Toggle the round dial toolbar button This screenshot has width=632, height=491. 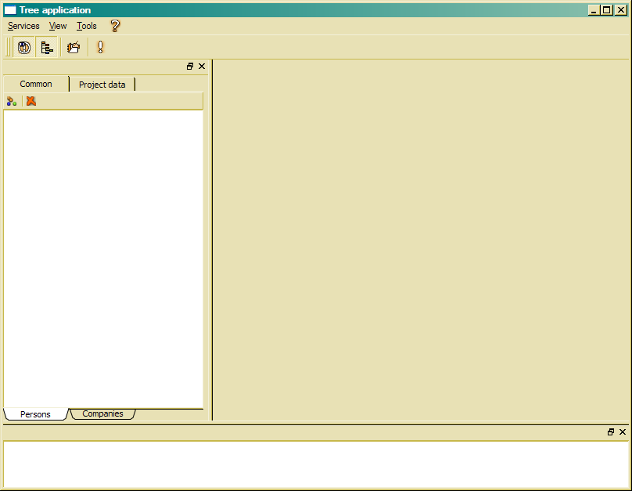pyautogui.click(x=24, y=48)
